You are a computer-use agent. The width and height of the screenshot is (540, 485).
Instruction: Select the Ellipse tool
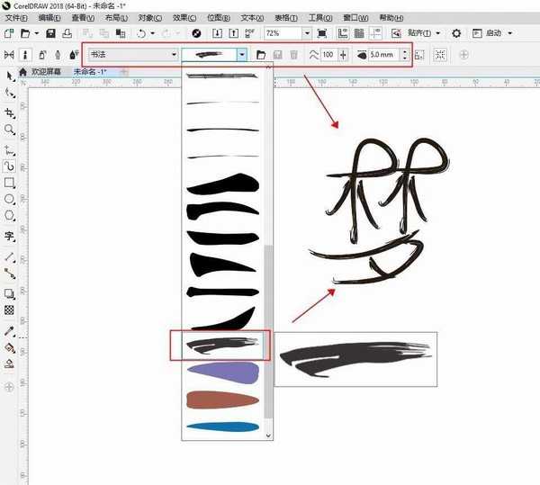click(x=9, y=199)
